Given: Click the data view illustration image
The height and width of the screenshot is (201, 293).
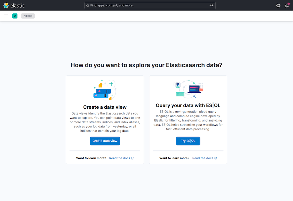Looking at the screenshot, I should [x=105, y=90].
